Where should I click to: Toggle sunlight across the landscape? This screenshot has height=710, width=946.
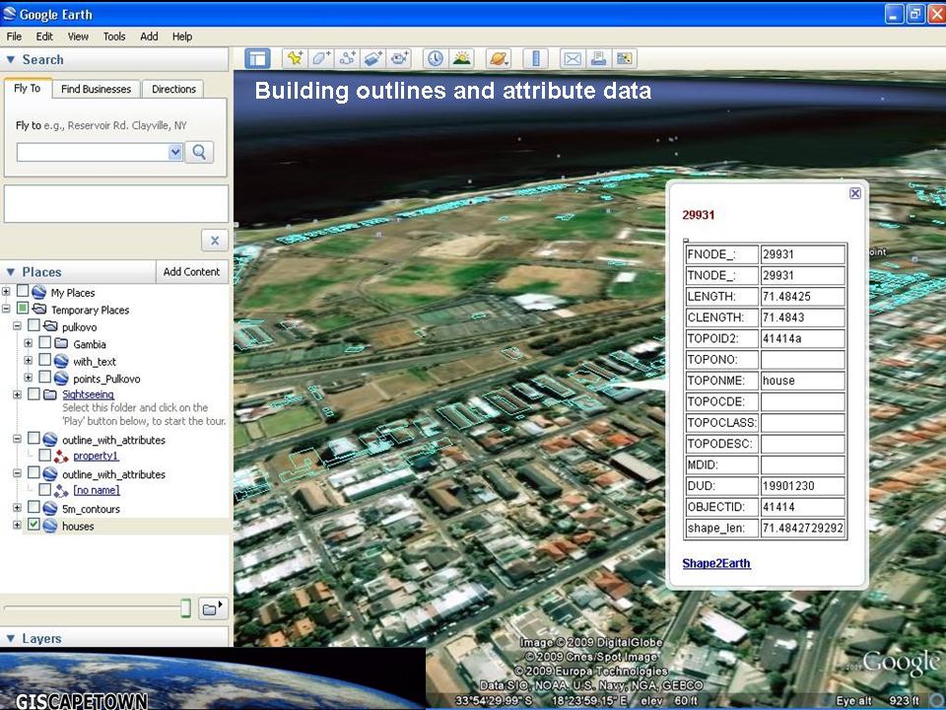(x=461, y=58)
